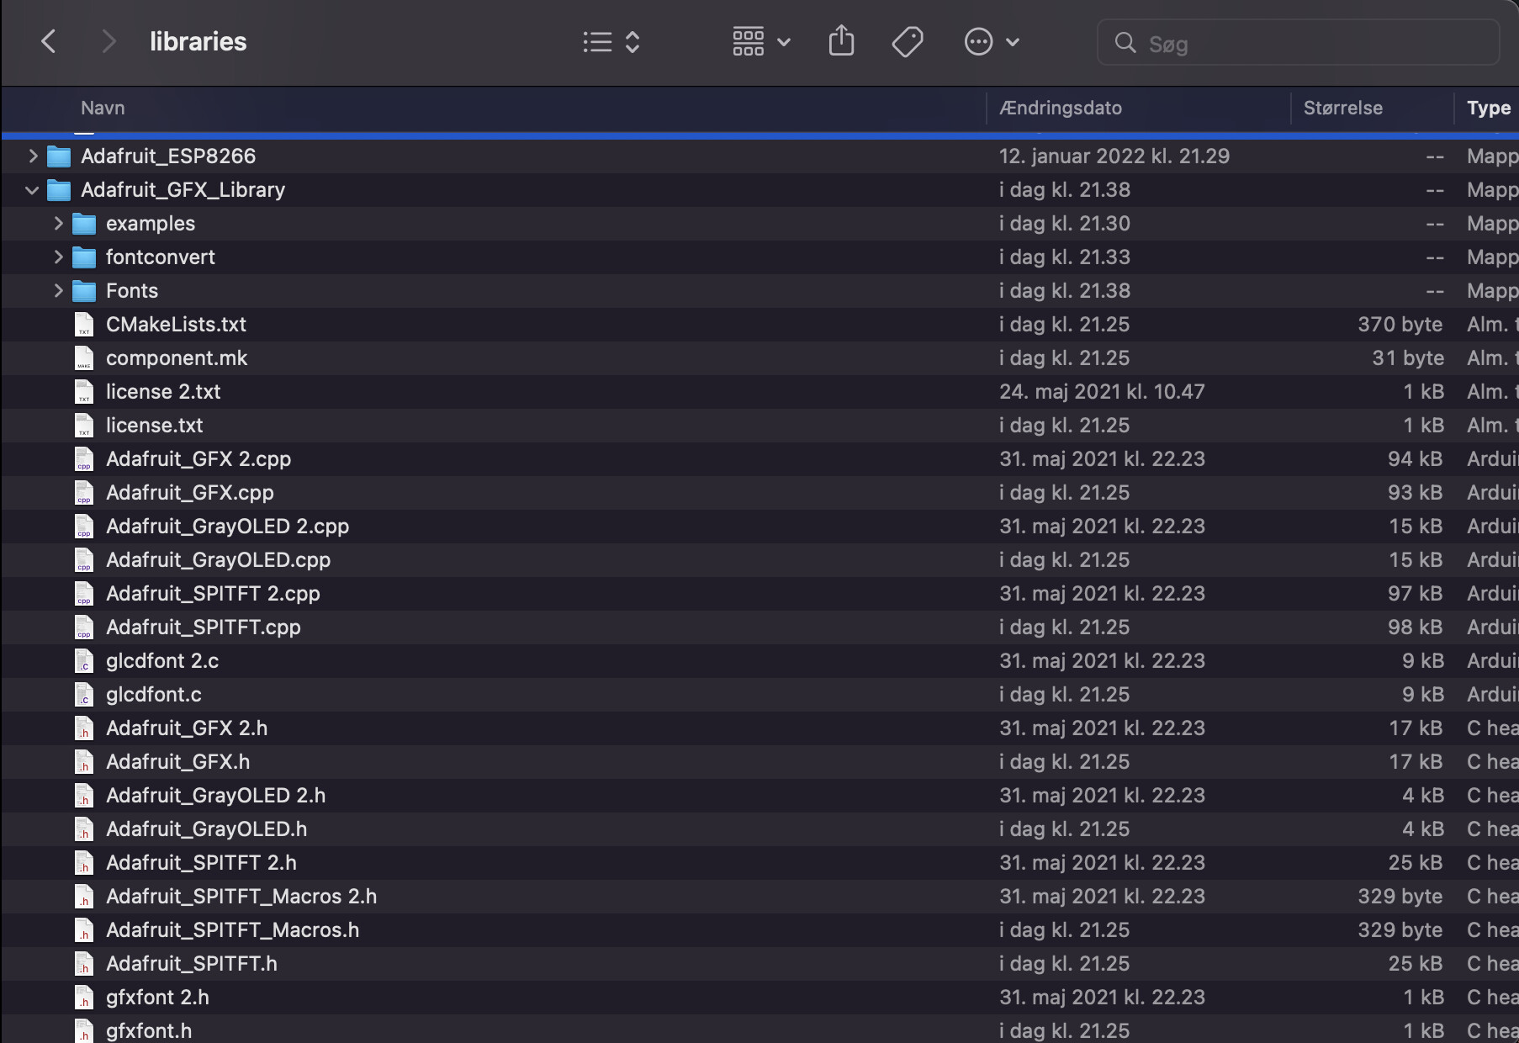Click the '97 kB' size value

[1416, 593]
